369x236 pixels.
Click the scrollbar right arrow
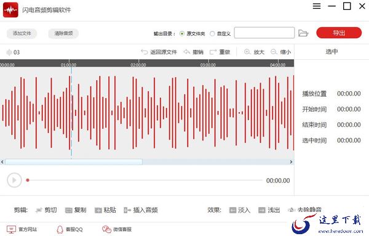tap(291, 162)
